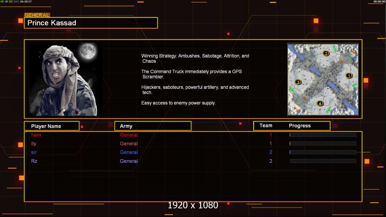Screen dimensions: 386x217
Task: Click the Prince Kassad portrait
Action: (66, 79)
